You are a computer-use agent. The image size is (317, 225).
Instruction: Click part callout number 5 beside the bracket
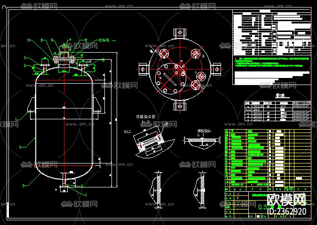click(x=17, y=120)
